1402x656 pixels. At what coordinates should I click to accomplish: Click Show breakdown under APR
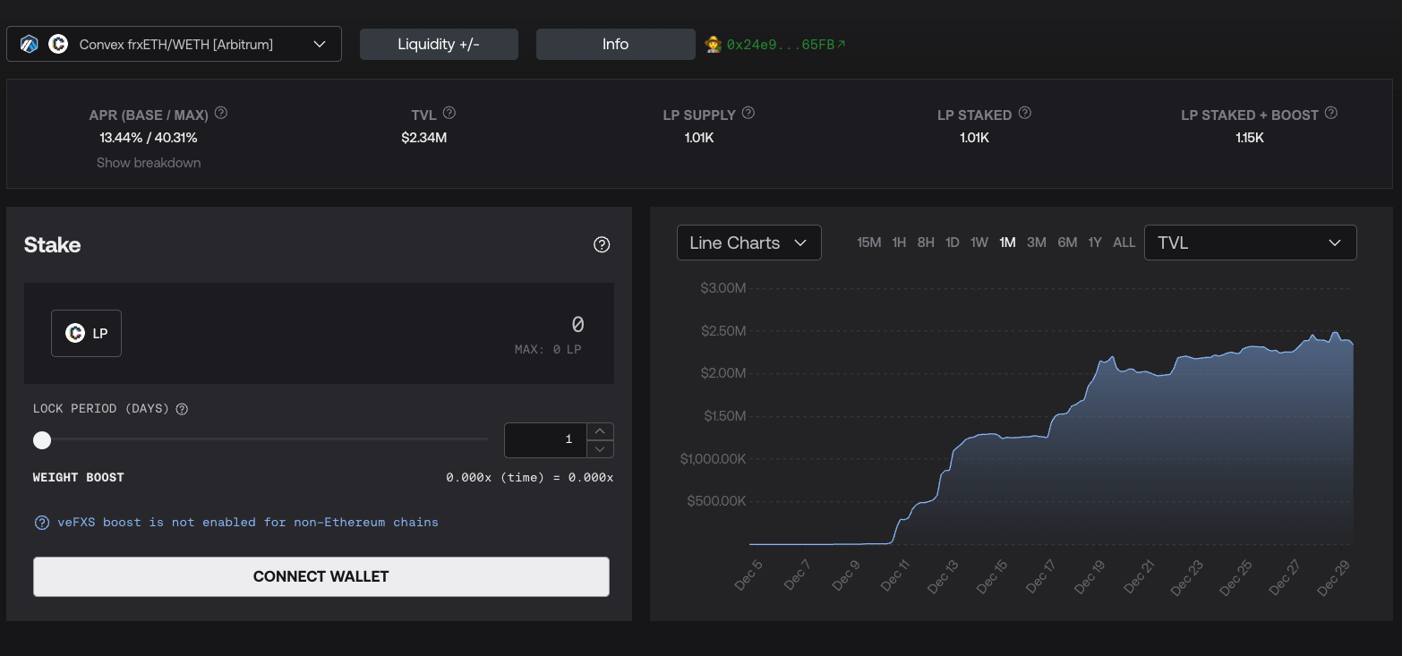(149, 163)
